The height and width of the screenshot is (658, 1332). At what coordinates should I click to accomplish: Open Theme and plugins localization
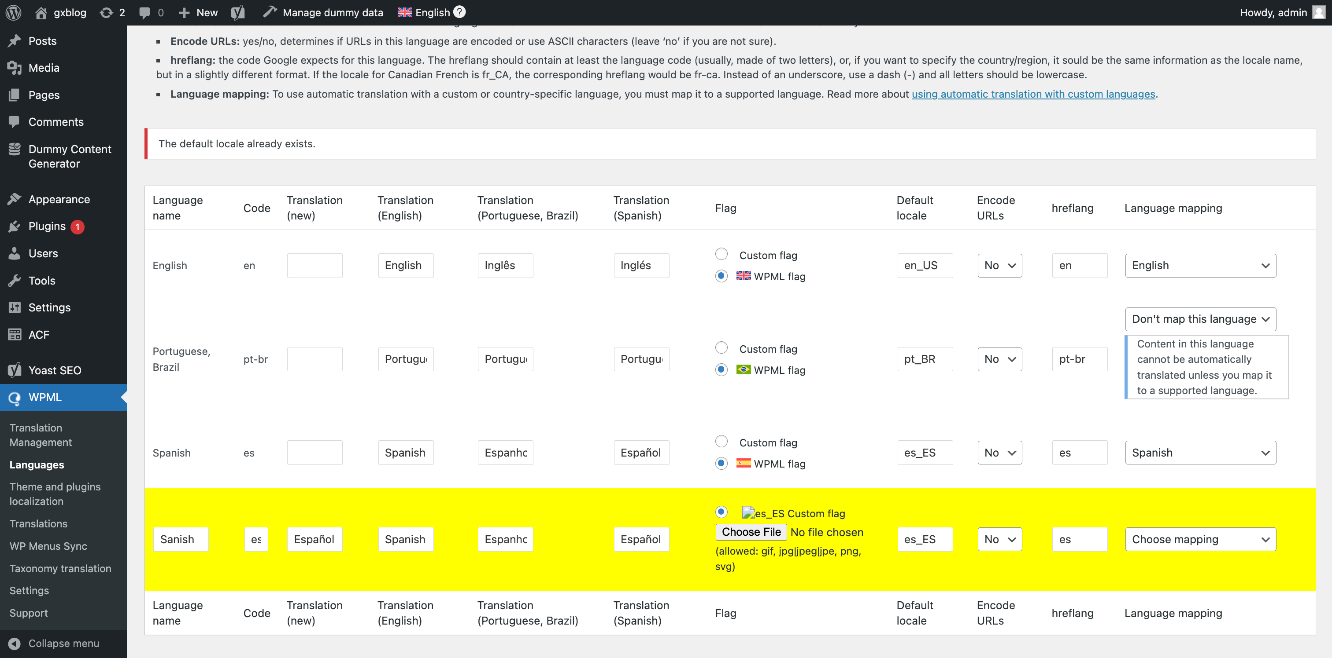tap(55, 494)
